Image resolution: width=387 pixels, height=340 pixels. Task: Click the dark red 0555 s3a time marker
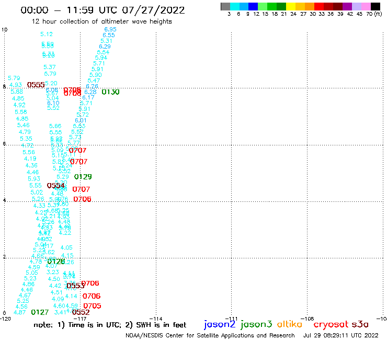(x=36, y=85)
